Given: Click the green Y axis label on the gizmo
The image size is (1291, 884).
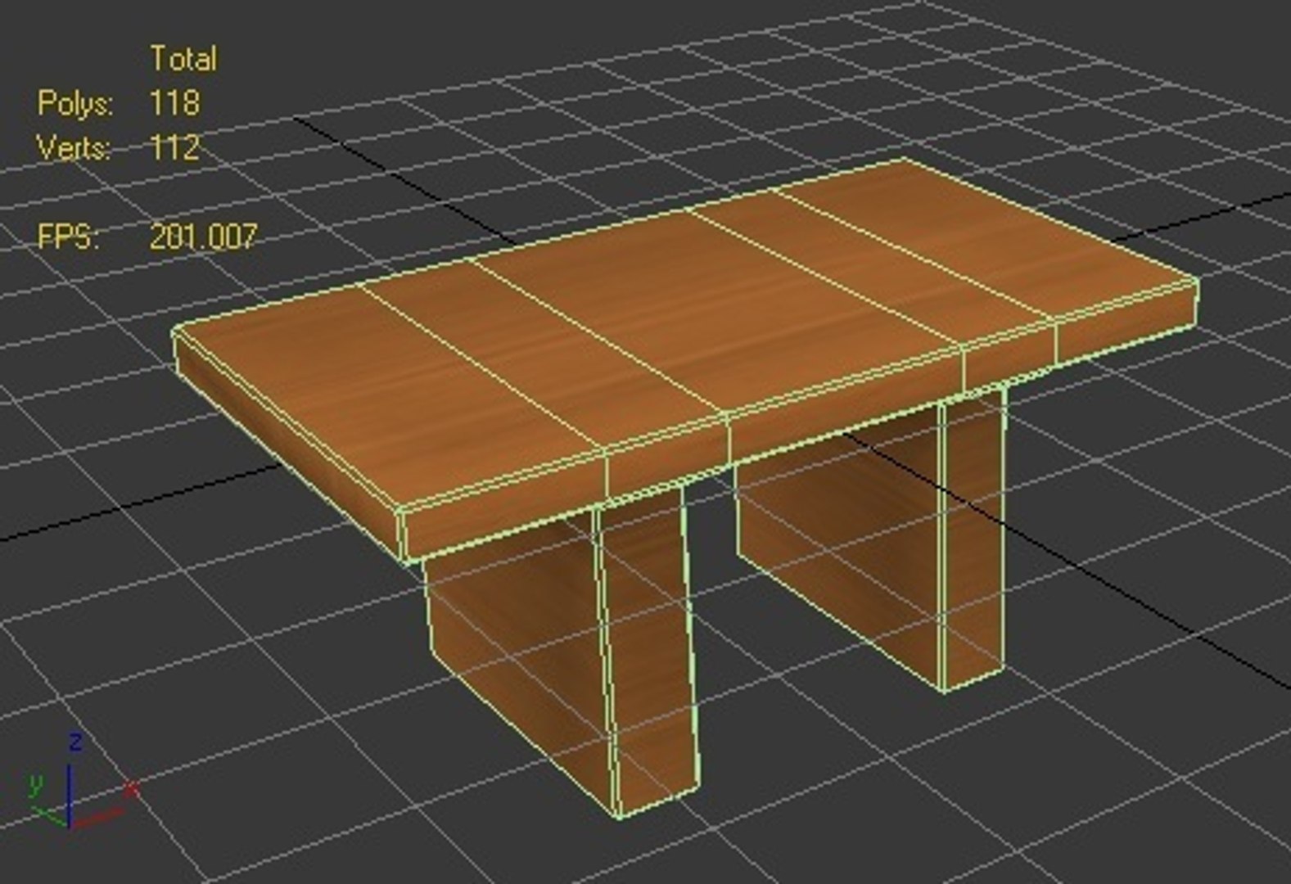Looking at the screenshot, I should (x=34, y=785).
